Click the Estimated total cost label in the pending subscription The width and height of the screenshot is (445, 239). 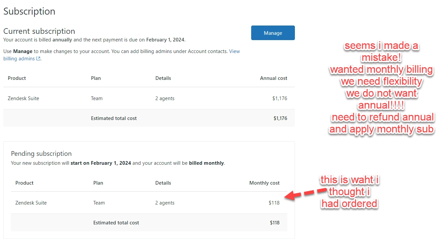(x=116, y=223)
